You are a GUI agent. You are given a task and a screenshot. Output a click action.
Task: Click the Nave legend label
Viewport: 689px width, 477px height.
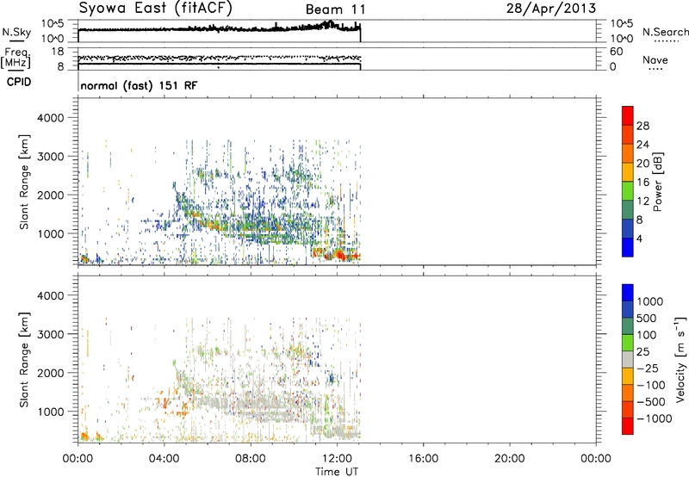click(x=655, y=60)
